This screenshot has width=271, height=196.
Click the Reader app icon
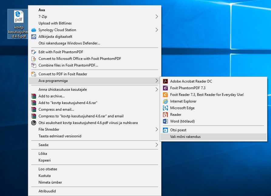click(x=165, y=115)
